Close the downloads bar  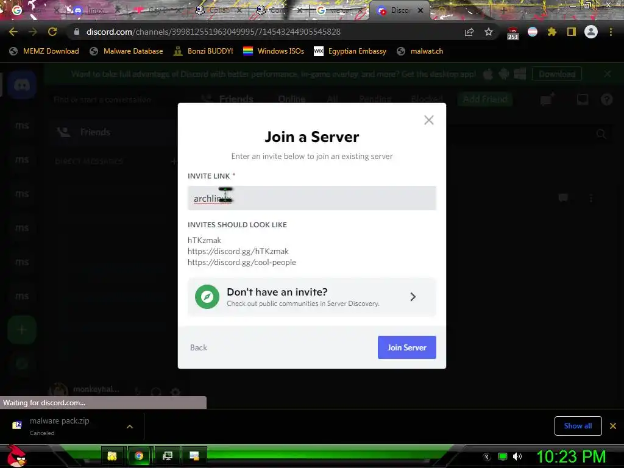(x=613, y=426)
